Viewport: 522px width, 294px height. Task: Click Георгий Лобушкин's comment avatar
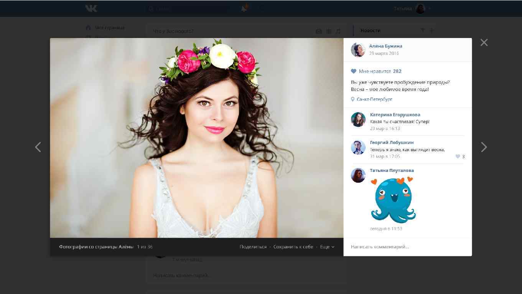(358, 147)
